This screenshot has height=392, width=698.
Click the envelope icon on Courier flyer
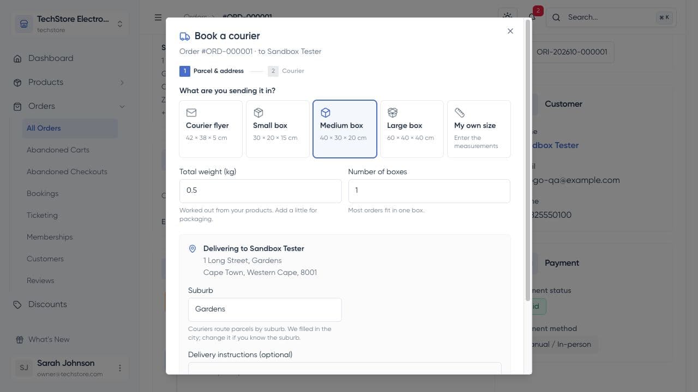tap(191, 113)
